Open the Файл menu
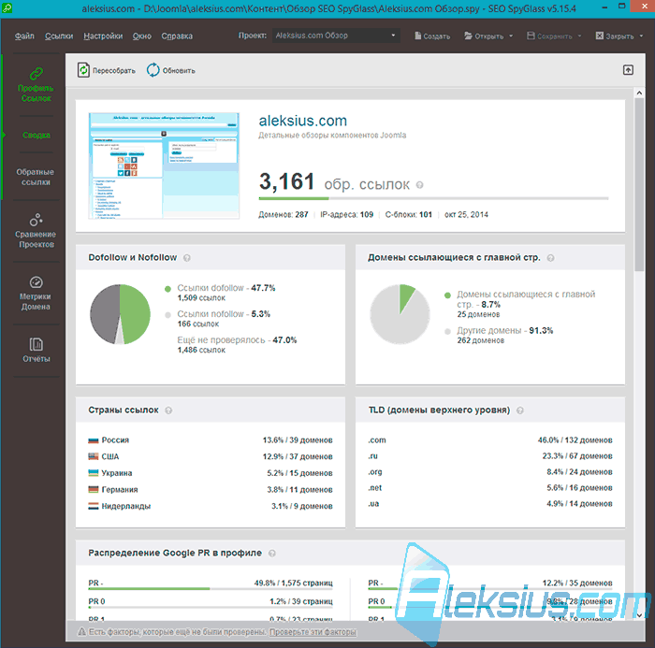 pyautogui.click(x=24, y=36)
